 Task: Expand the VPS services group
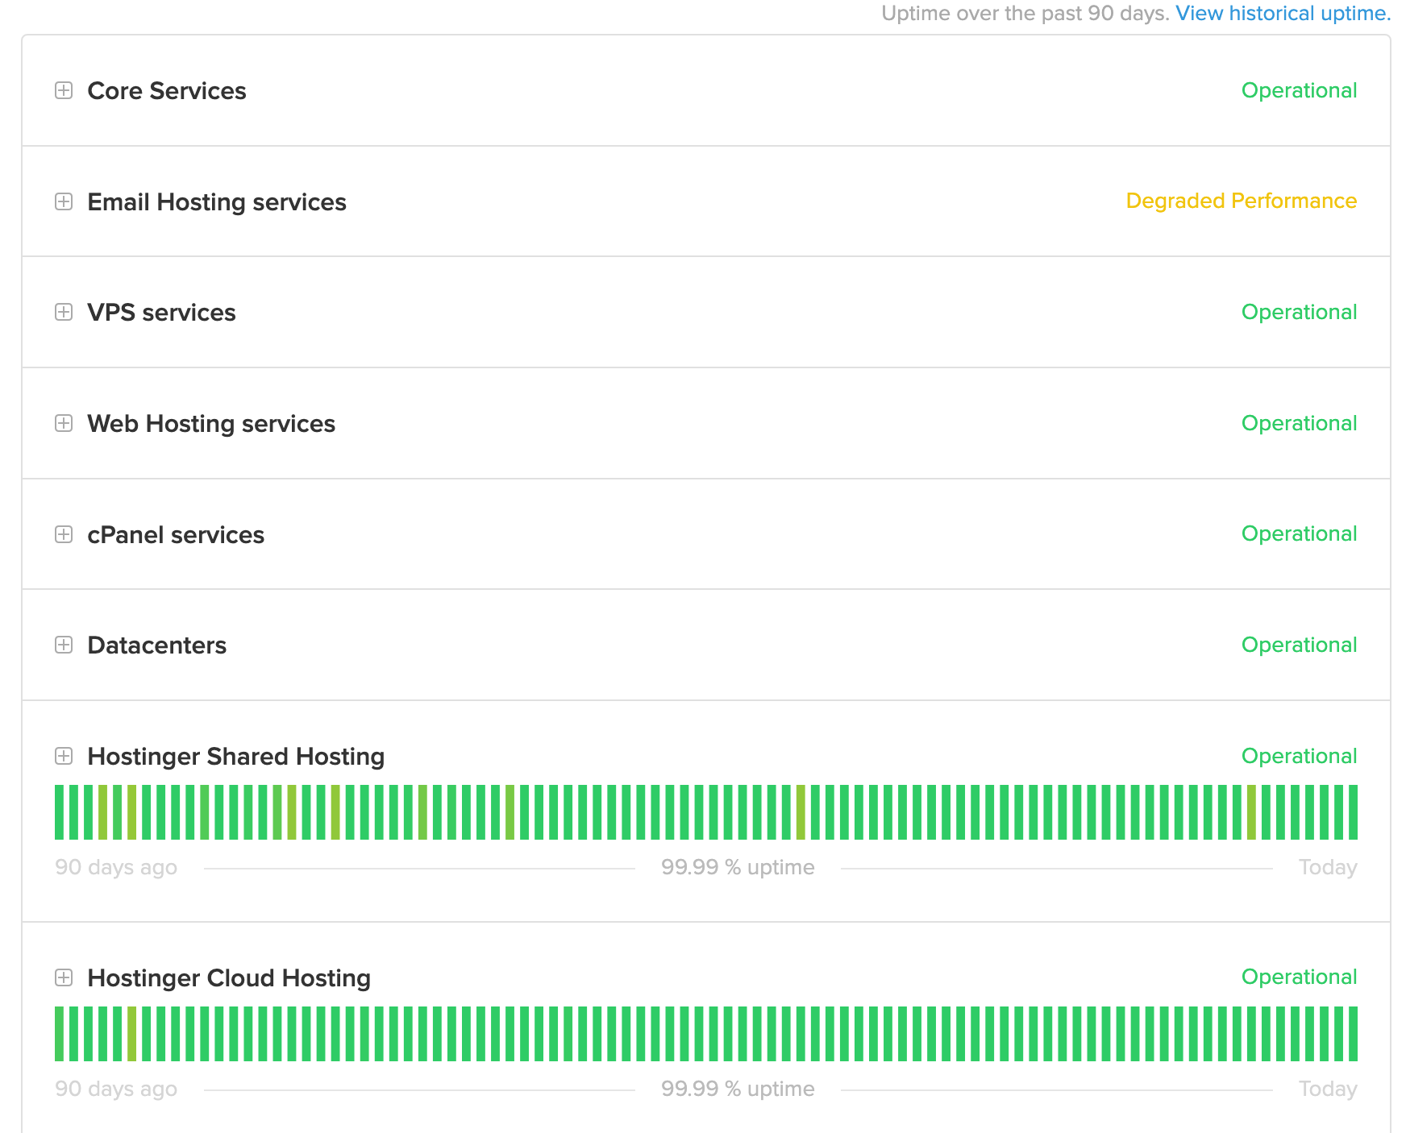(64, 312)
